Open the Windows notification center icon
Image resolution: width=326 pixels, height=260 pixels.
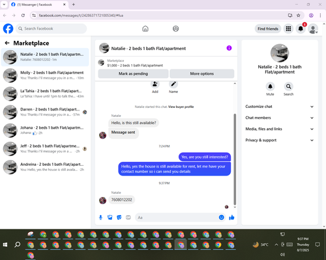point(318,244)
